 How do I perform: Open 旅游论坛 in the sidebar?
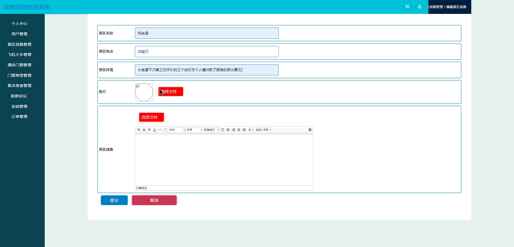tap(19, 96)
